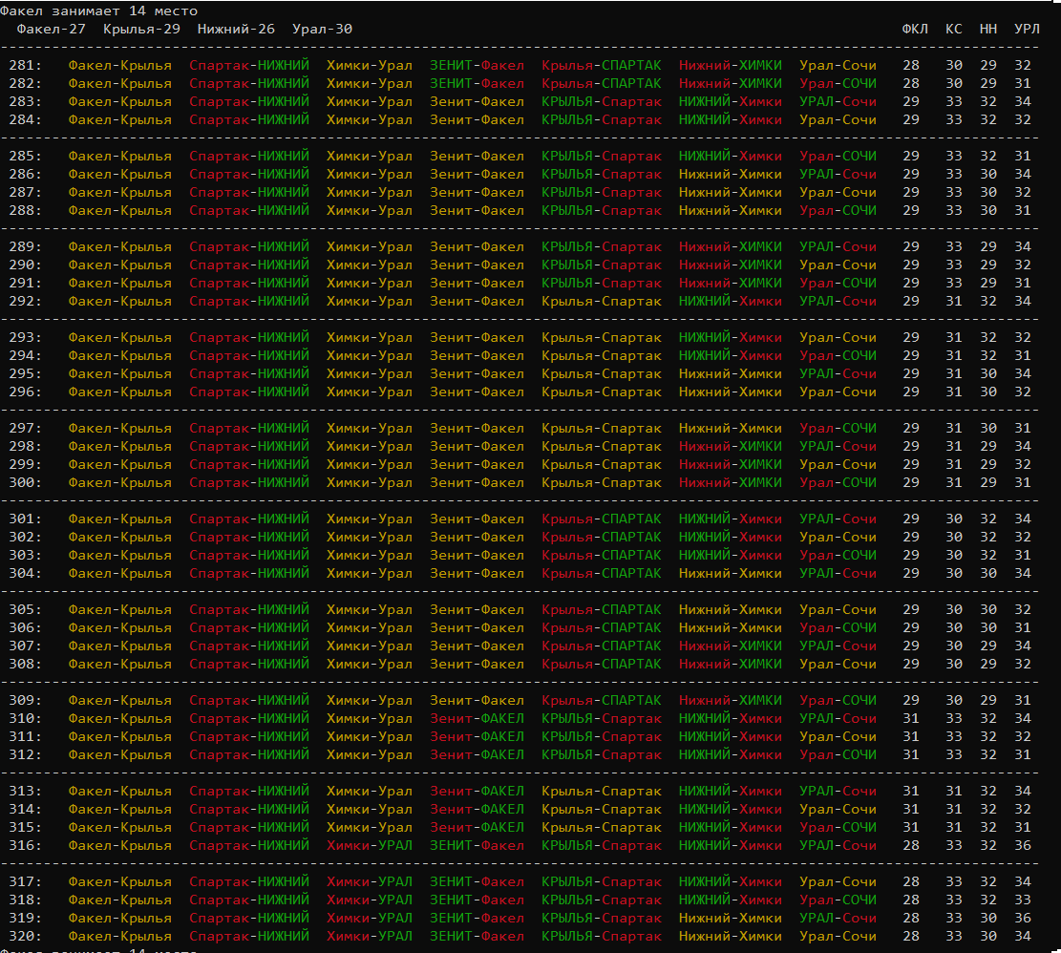Image resolution: width=1061 pixels, height=953 pixels.
Task: Click УРЛ value '36' in row 316
Action: pyautogui.click(x=1023, y=846)
